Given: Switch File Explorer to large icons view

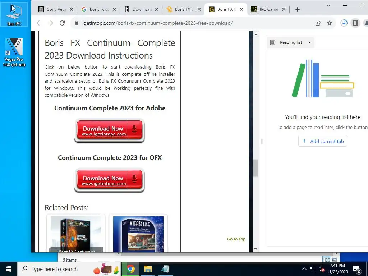Looking at the screenshot, I should point(334,259).
